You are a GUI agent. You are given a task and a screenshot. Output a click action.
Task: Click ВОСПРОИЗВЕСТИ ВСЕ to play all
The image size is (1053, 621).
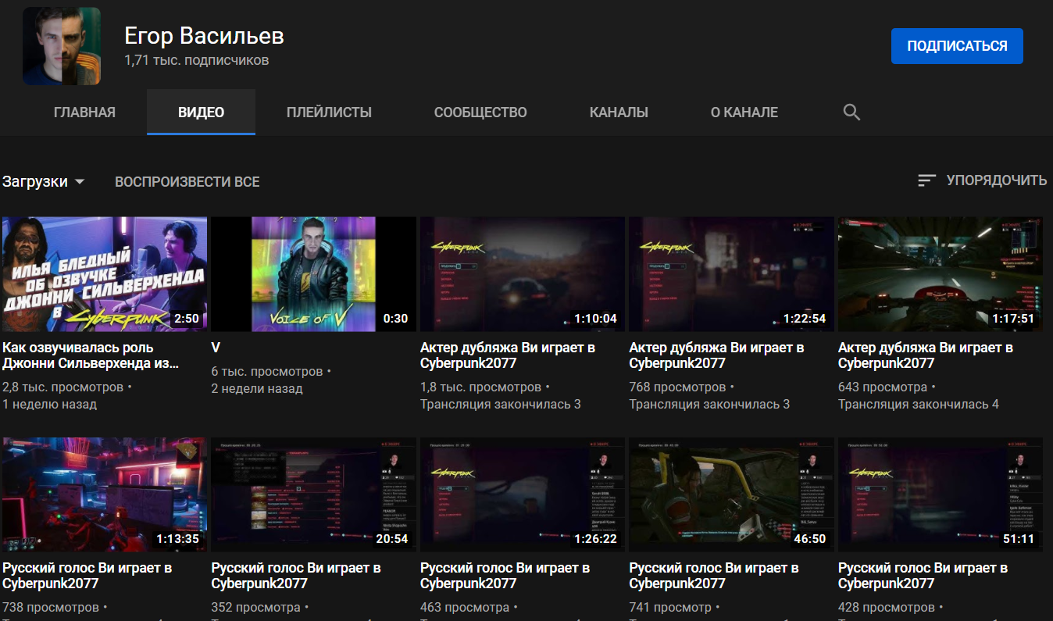pyautogui.click(x=187, y=181)
